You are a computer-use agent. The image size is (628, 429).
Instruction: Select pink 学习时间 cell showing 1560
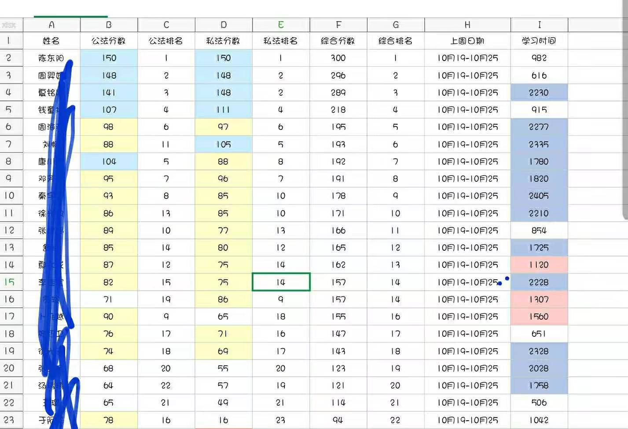point(539,317)
